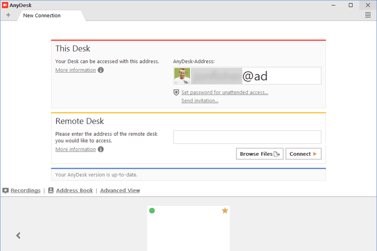Click the AnyDesk logo in title bar
Viewport: 377px width, 251px height.
pyautogui.click(x=5, y=5)
